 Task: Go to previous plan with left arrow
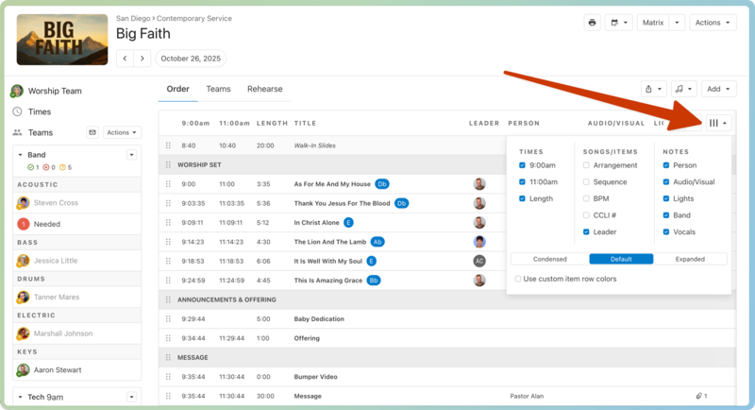click(x=125, y=59)
